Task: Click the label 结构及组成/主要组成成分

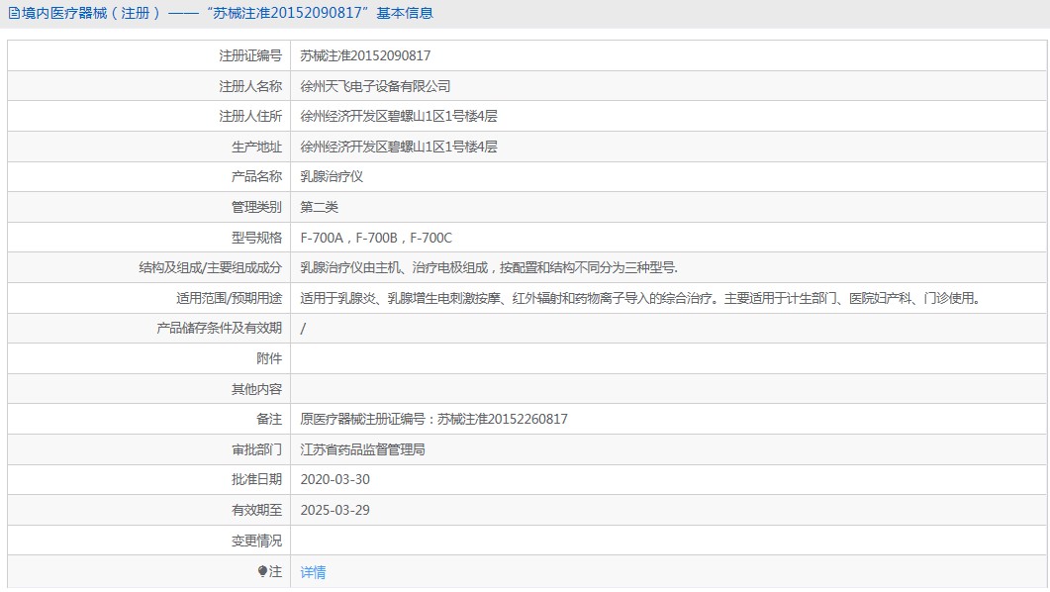Action: 210,268
